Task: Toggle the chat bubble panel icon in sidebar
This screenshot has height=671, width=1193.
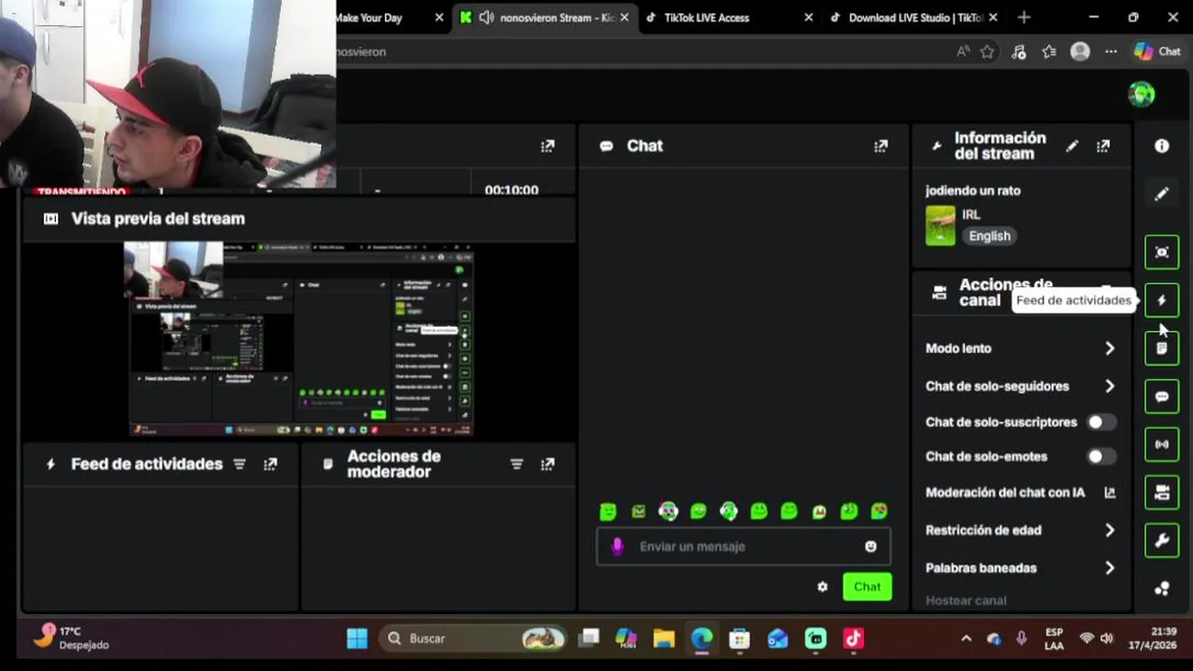Action: coord(1161,396)
